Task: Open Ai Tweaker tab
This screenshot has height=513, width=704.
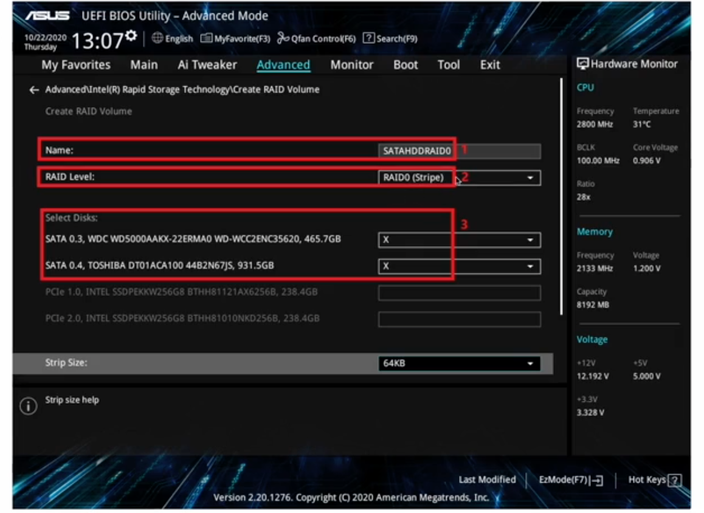Action: point(207,65)
